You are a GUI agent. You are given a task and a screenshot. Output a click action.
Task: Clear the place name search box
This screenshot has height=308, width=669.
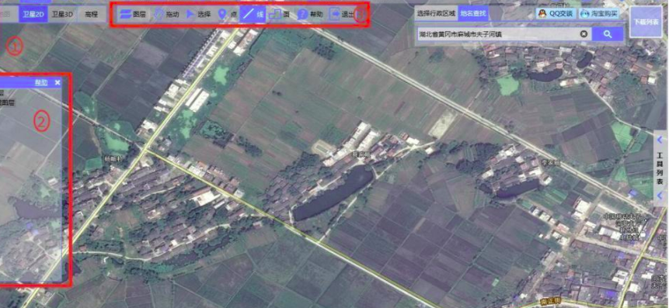click(x=584, y=34)
